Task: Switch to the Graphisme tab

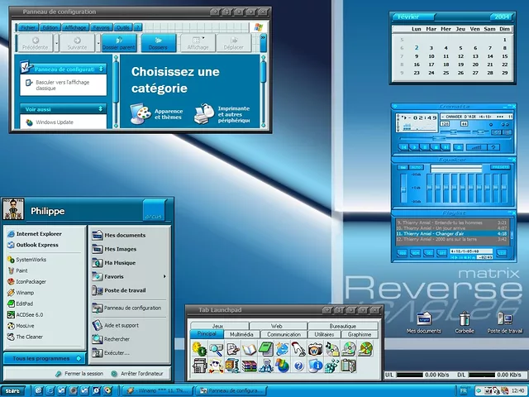Action: 360,335
